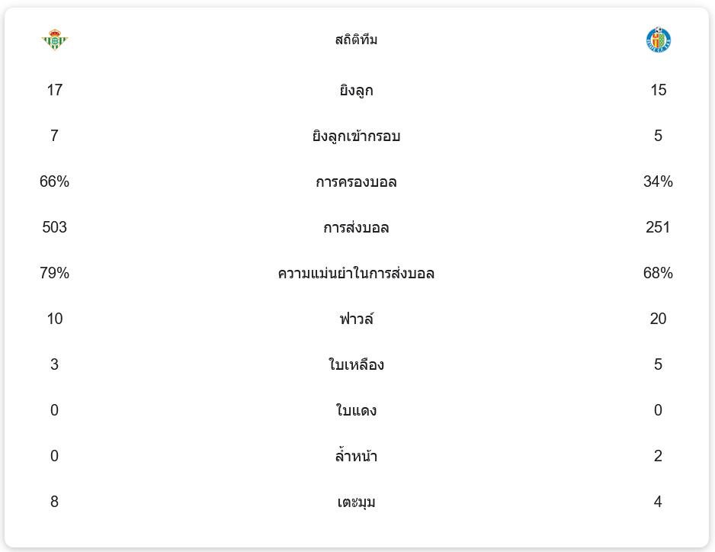Select Betis's 17 shots value

pos(54,90)
